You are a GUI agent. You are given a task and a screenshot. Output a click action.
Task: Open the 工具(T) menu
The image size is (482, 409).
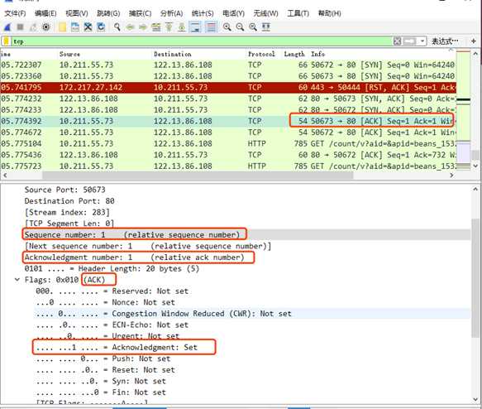click(298, 13)
